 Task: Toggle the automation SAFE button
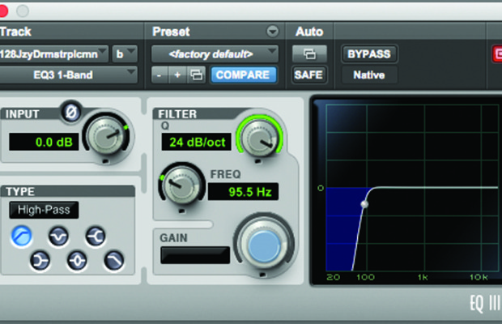pyautogui.click(x=308, y=75)
